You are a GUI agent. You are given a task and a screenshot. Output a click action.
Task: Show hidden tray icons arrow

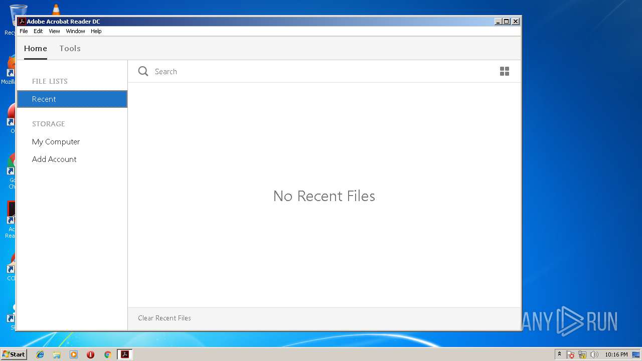(559, 354)
